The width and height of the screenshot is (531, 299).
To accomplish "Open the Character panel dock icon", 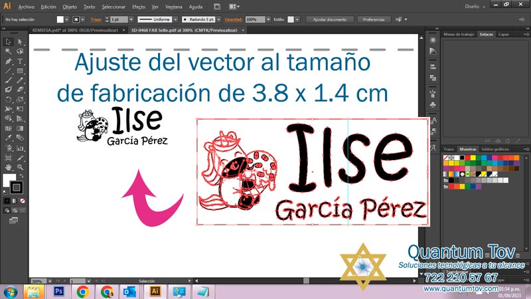I will pyautogui.click(x=433, y=120).
